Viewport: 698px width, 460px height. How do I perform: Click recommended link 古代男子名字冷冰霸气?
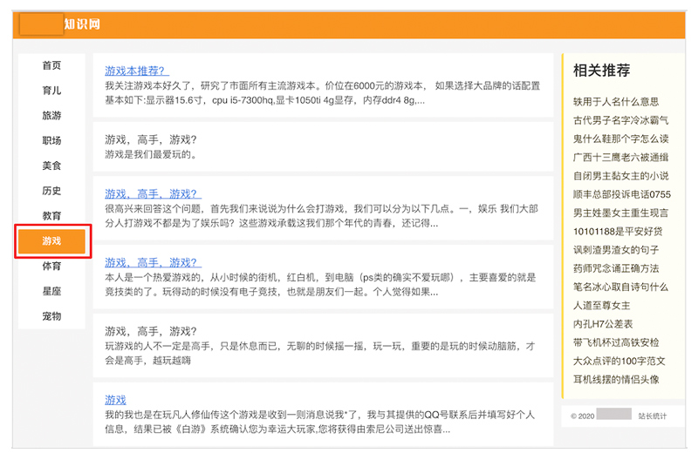[620, 120]
